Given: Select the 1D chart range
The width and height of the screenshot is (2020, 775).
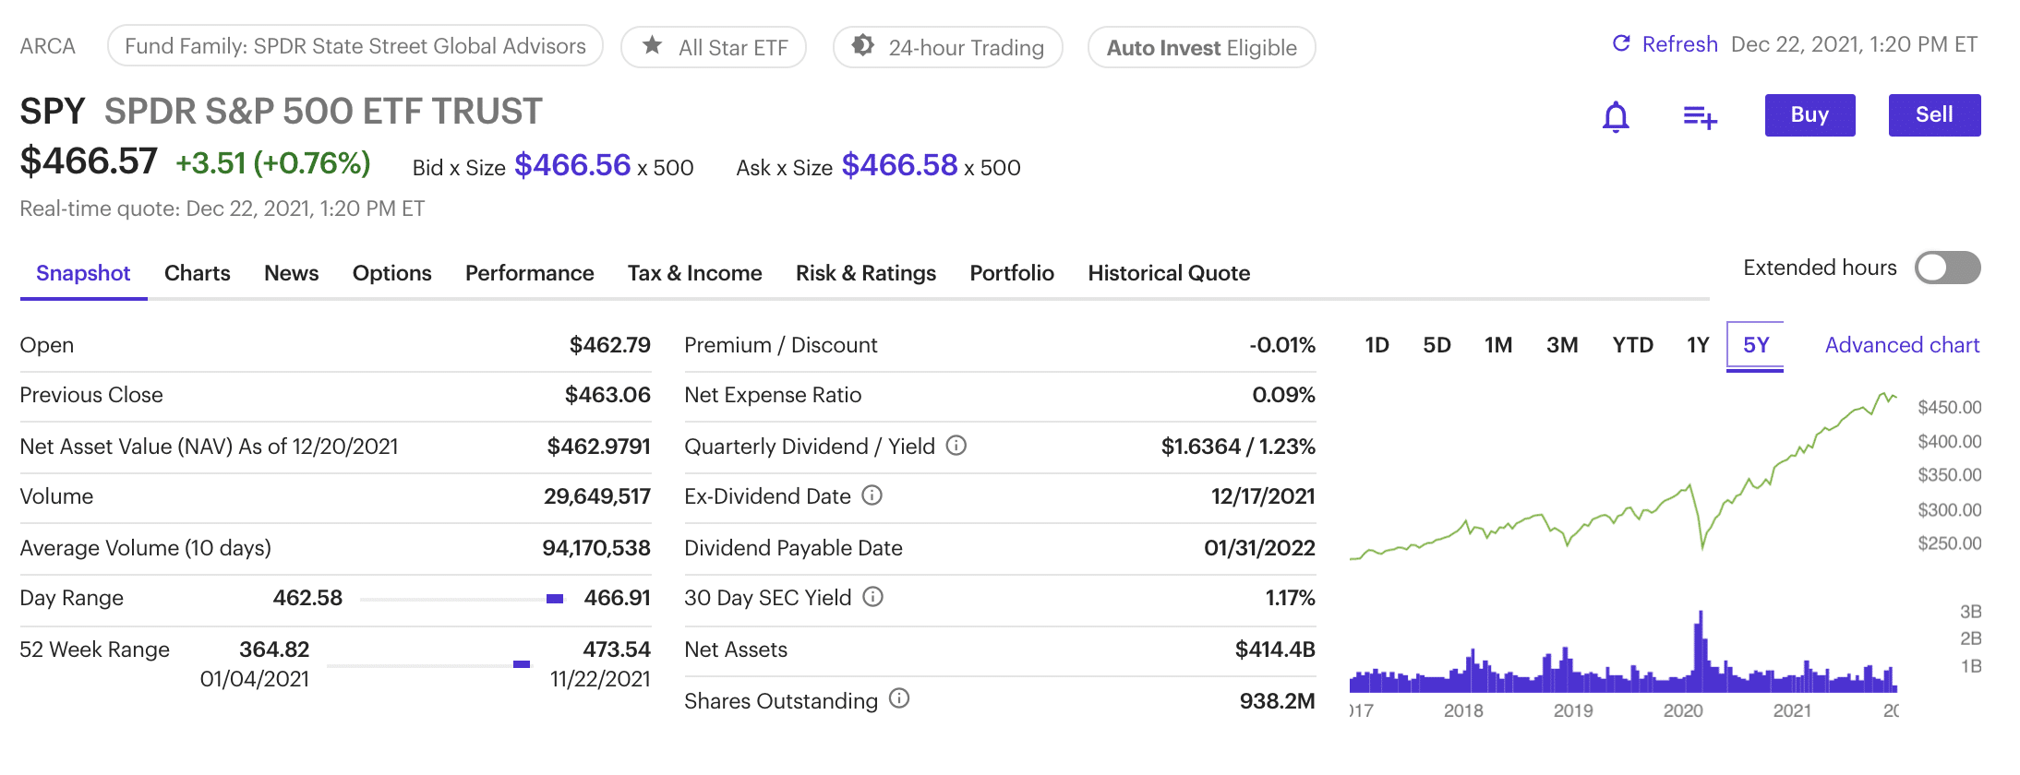Looking at the screenshot, I should (x=1377, y=345).
